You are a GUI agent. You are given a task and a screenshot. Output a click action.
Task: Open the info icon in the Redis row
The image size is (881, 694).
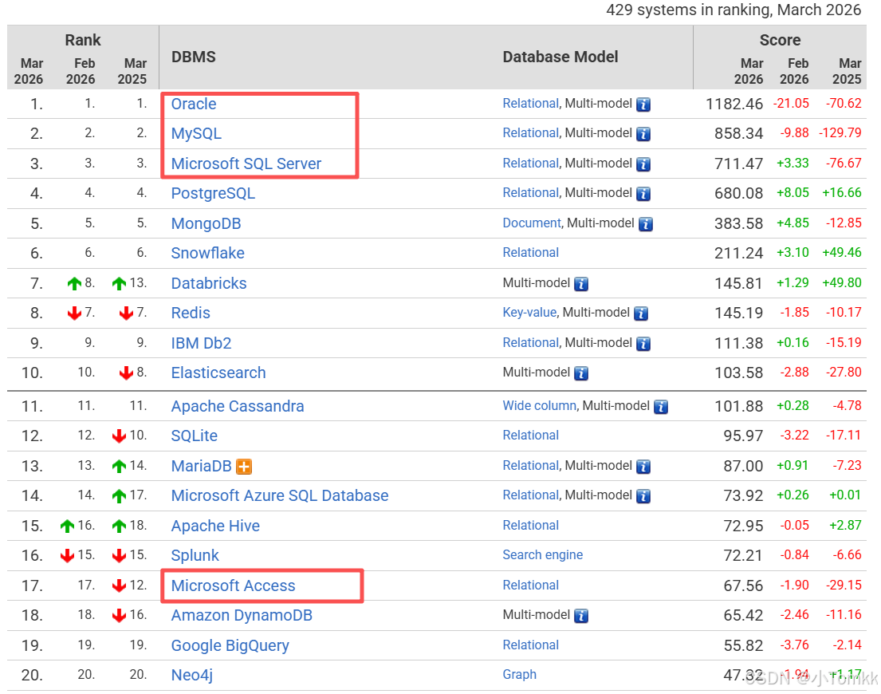[641, 313]
